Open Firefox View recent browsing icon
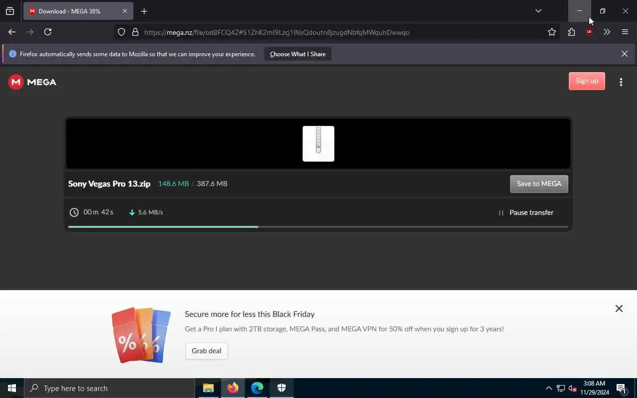This screenshot has width=637, height=398. (x=10, y=11)
